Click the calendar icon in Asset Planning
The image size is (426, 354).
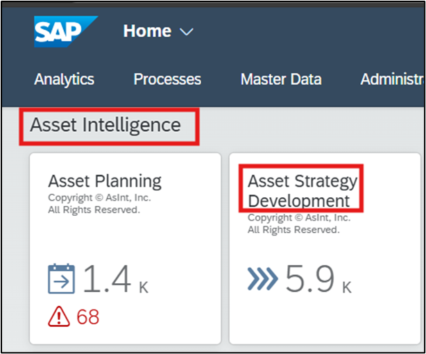pyautogui.click(x=61, y=279)
